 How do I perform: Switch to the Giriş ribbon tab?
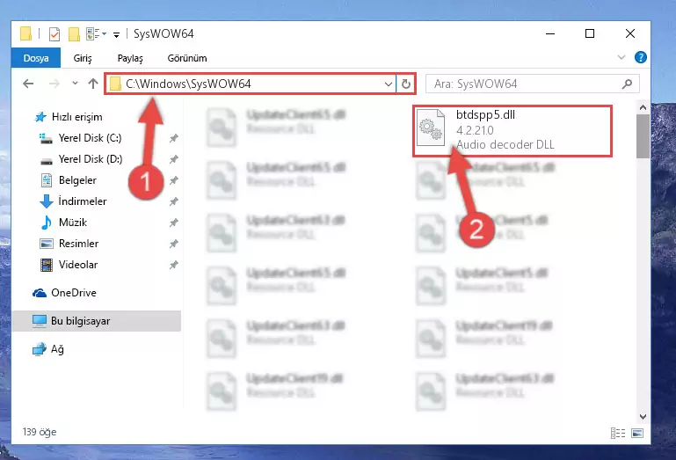coord(83,58)
